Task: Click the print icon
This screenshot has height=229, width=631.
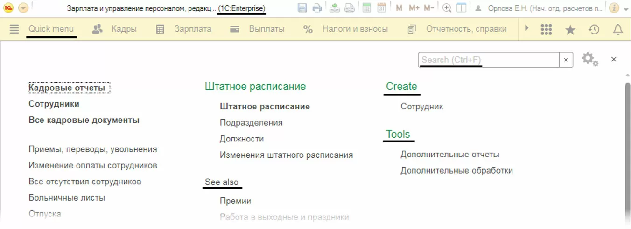Action: tap(317, 8)
